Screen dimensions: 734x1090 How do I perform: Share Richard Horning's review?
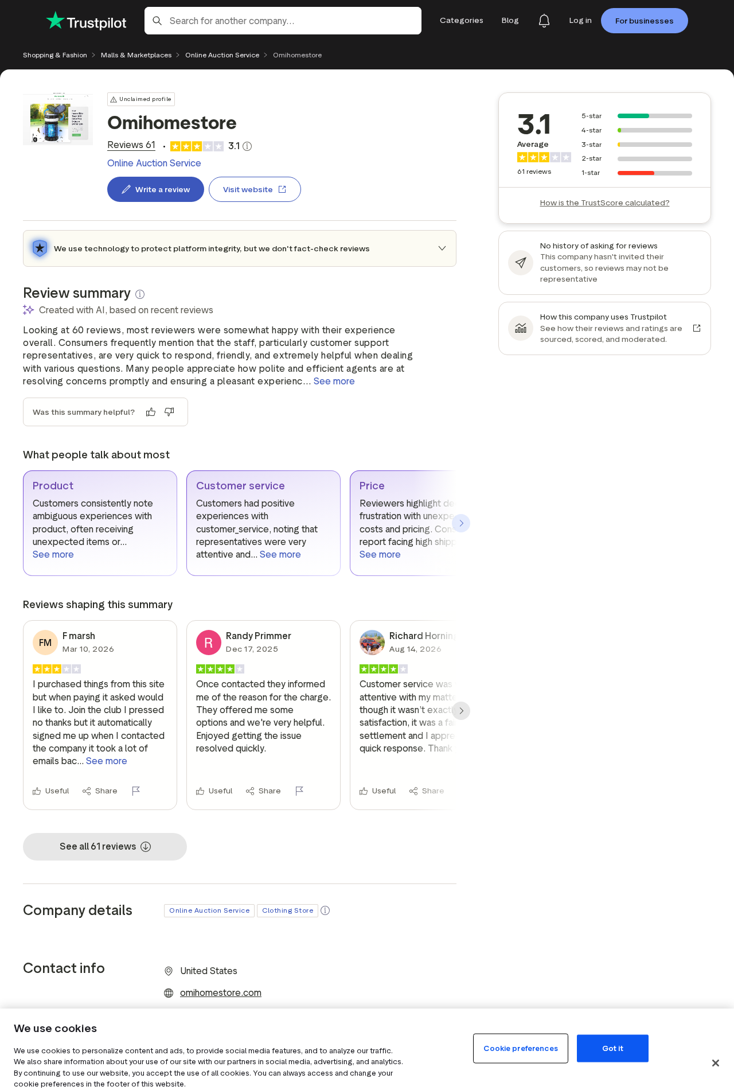point(427,791)
